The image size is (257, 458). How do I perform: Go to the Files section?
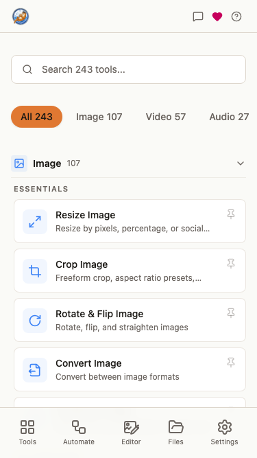pos(175,433)
